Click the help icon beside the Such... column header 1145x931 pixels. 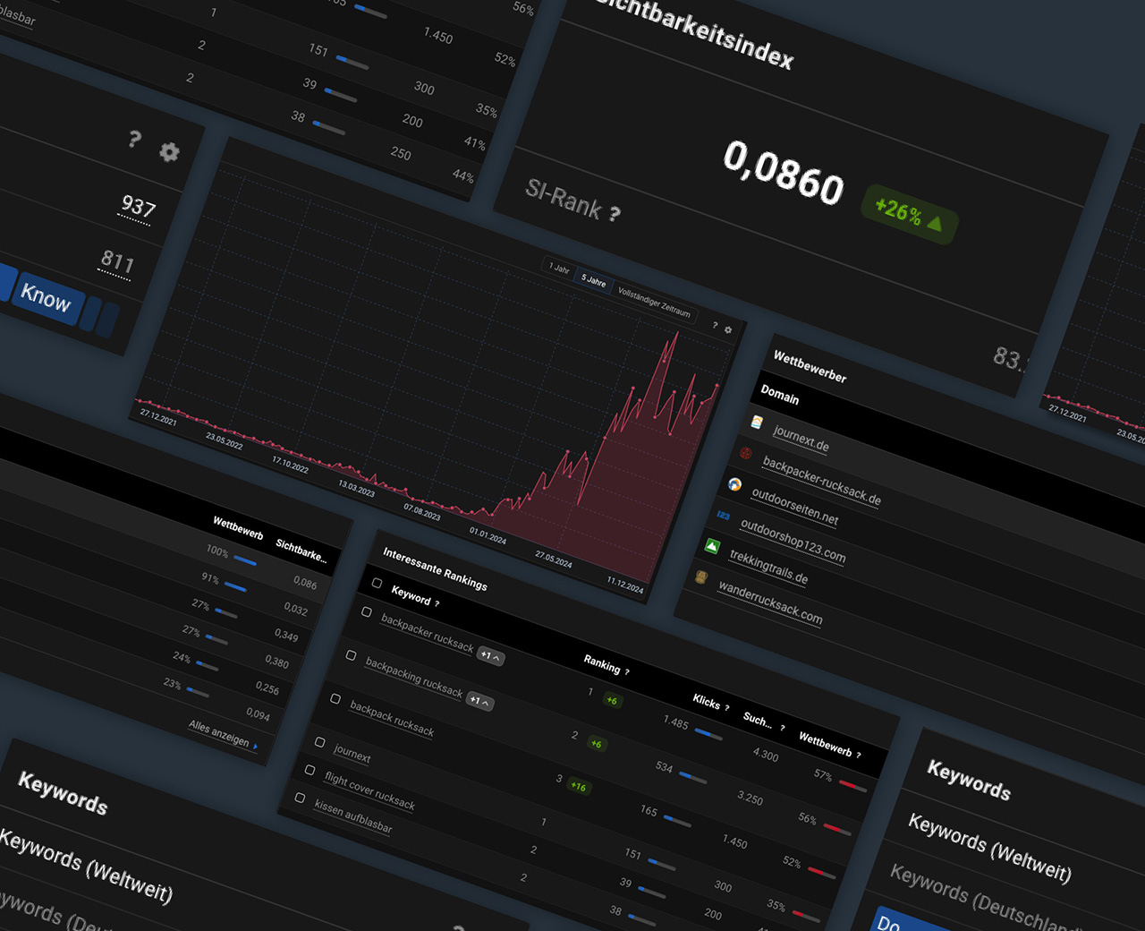click(x=782, y=728)
